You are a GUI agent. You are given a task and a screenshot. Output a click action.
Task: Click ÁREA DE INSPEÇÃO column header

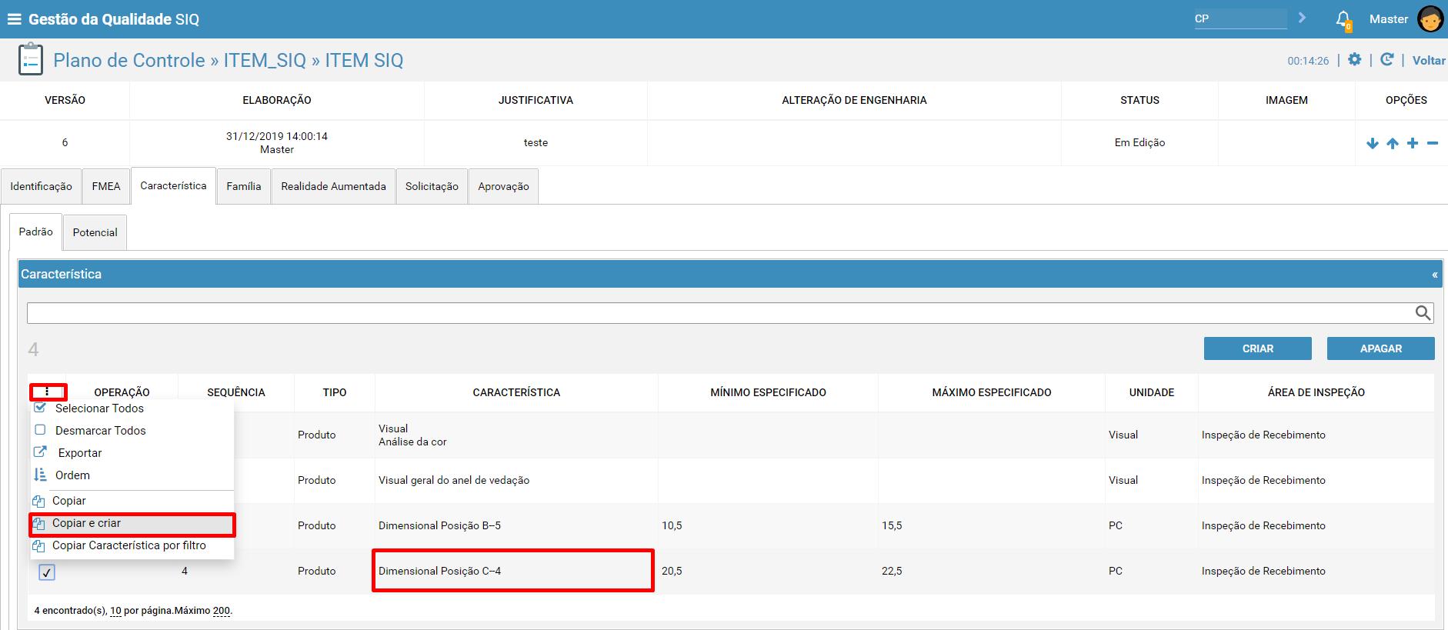coord(1316,392)
